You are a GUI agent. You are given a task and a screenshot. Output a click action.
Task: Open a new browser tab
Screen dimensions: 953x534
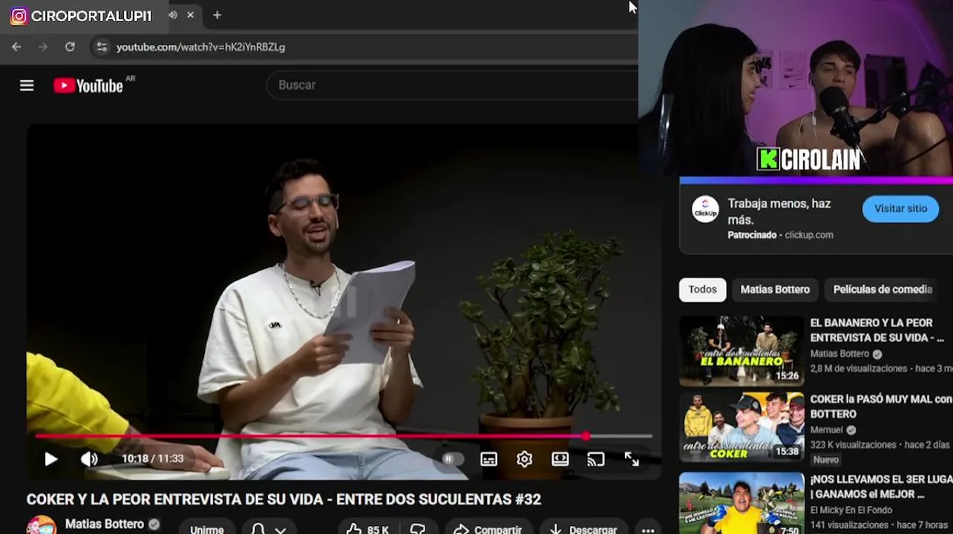coord(217,15)
